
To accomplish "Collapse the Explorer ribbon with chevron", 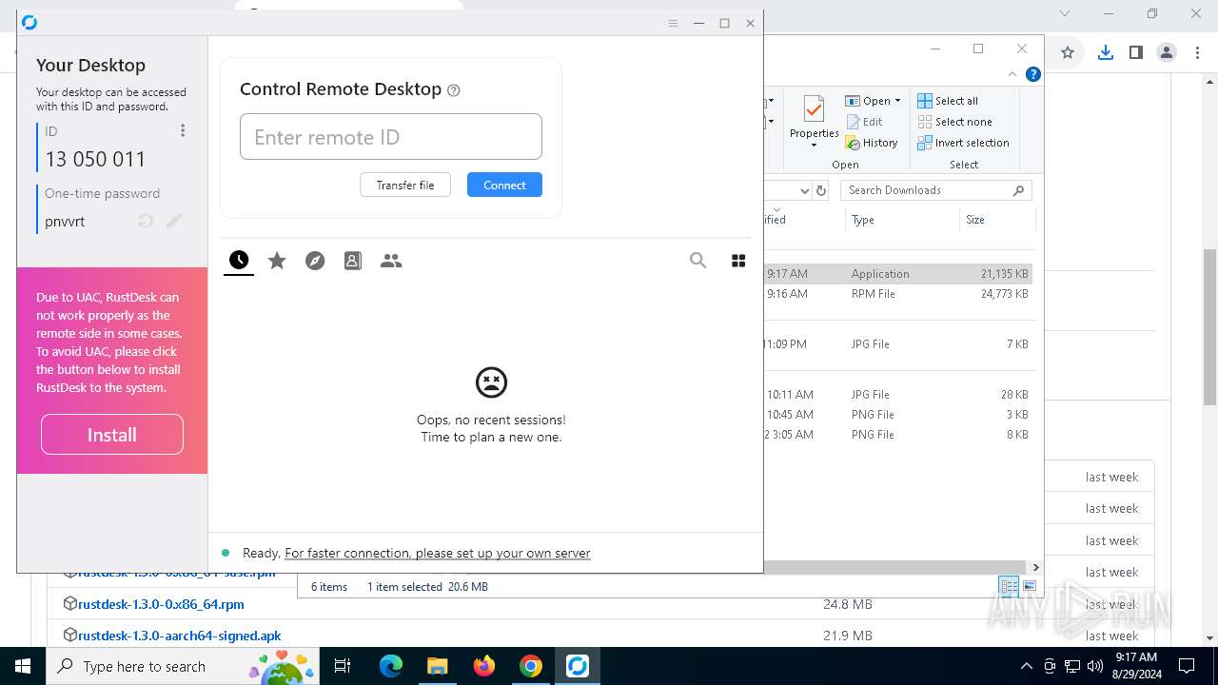I will [1013, 74].
